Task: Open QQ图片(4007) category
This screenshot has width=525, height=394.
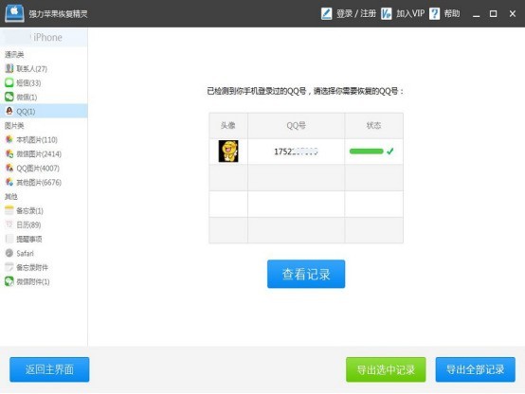Action: pyautogui.click(x=32, y=168)
